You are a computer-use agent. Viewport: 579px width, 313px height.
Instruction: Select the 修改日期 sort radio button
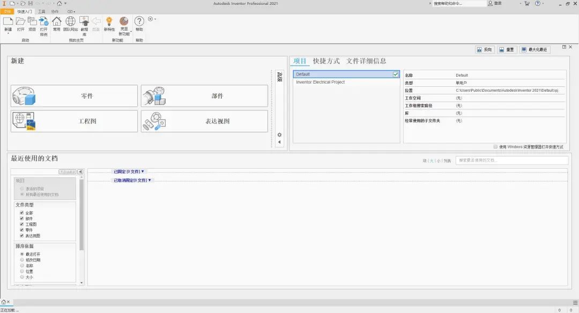click(22, 260)
